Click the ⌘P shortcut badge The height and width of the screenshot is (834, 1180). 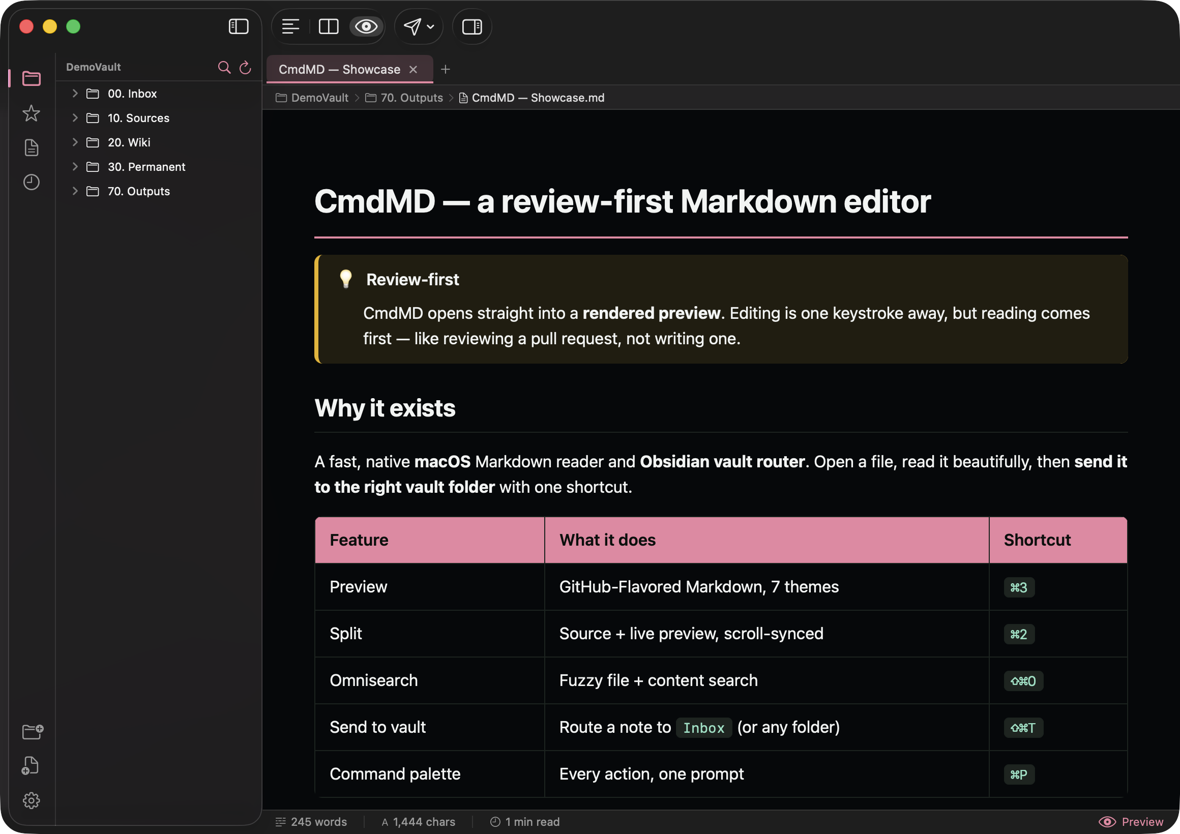click(1019, 775)
